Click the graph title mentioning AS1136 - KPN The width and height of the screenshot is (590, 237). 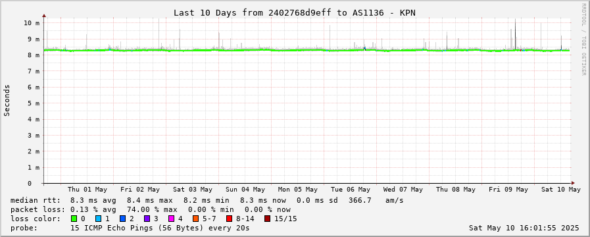point(295,13)
